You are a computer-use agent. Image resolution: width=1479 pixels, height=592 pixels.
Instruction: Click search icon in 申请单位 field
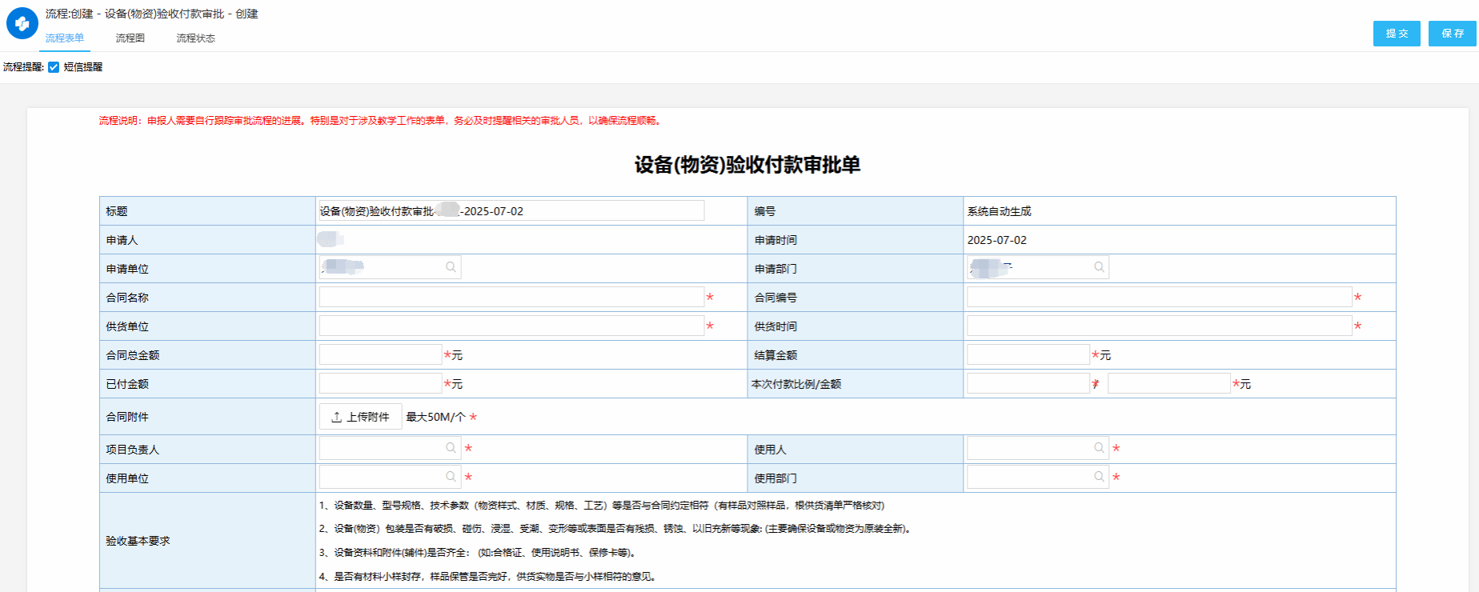(x=451, y=267)
